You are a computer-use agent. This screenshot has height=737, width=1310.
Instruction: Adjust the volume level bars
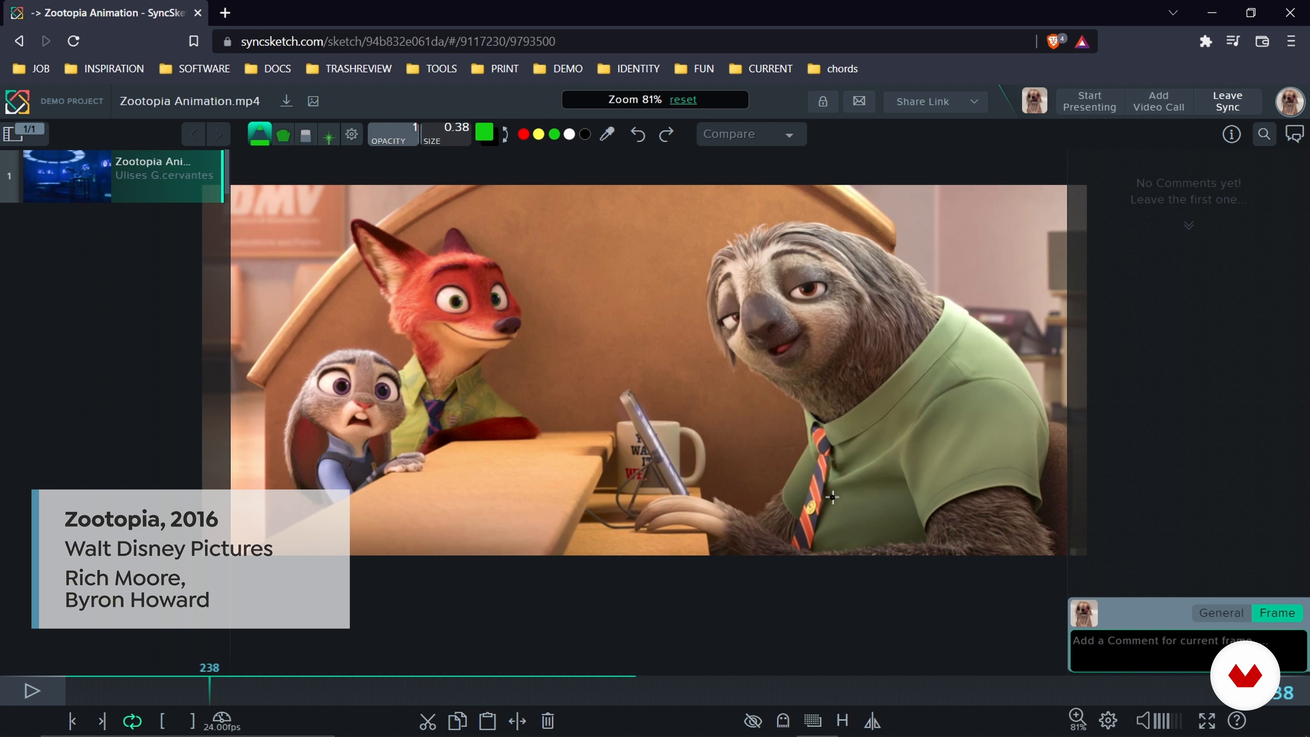(1168, 721)
